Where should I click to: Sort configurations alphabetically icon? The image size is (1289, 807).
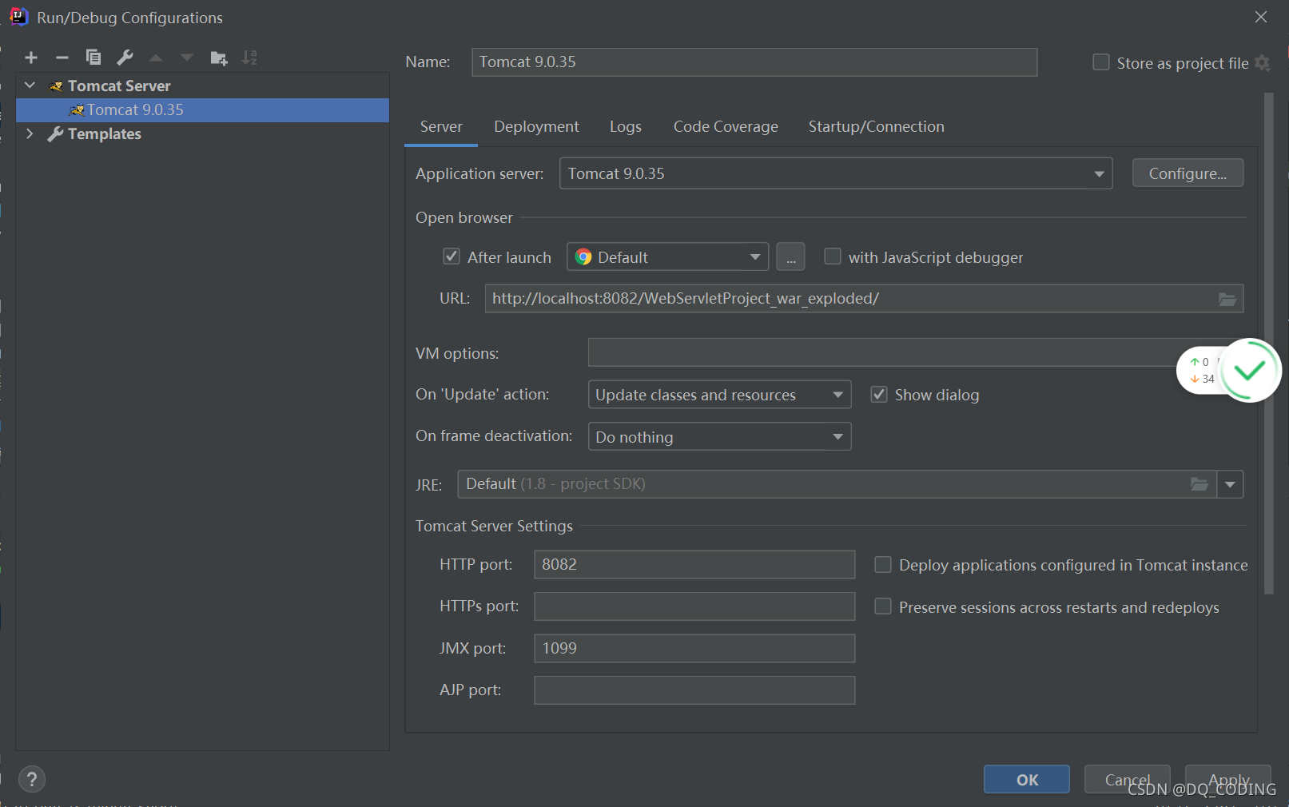click(x=249, y=58)
